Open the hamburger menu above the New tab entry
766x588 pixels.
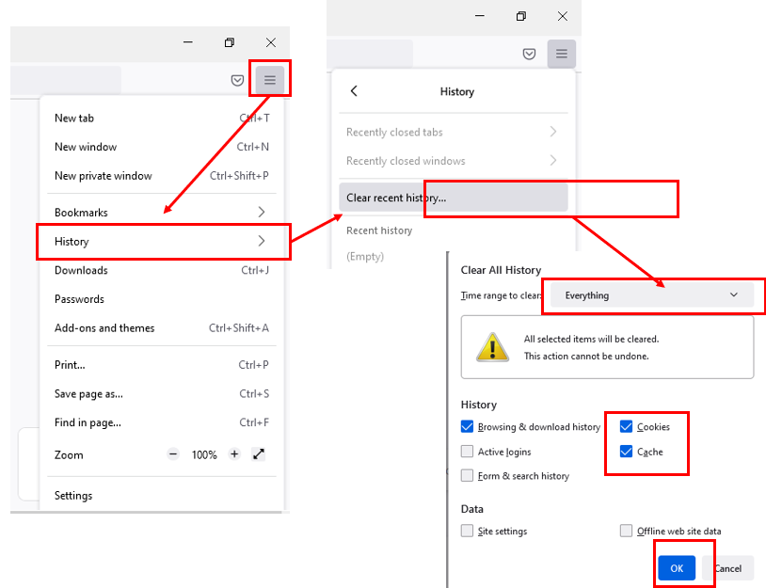[x=270, y=80]
